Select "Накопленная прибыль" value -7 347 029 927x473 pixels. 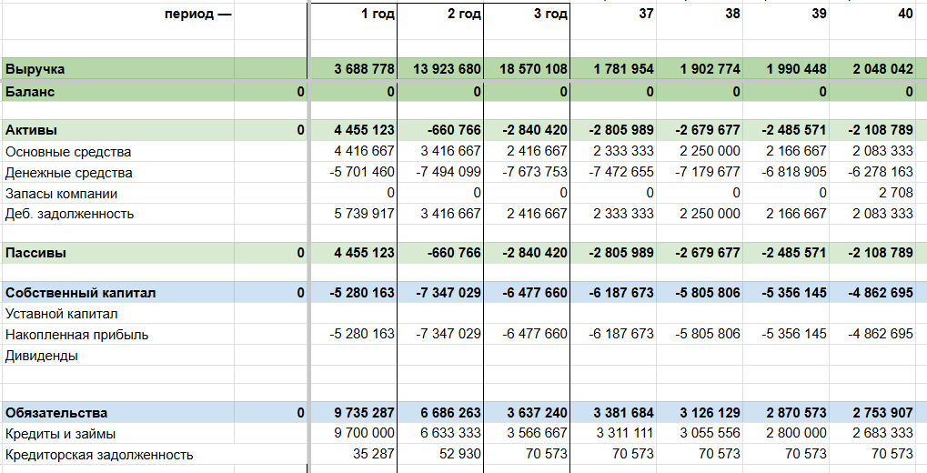(x=448, y=334)
